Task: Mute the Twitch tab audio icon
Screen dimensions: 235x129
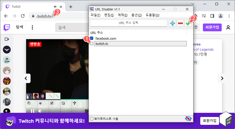Action: [55, 7]
